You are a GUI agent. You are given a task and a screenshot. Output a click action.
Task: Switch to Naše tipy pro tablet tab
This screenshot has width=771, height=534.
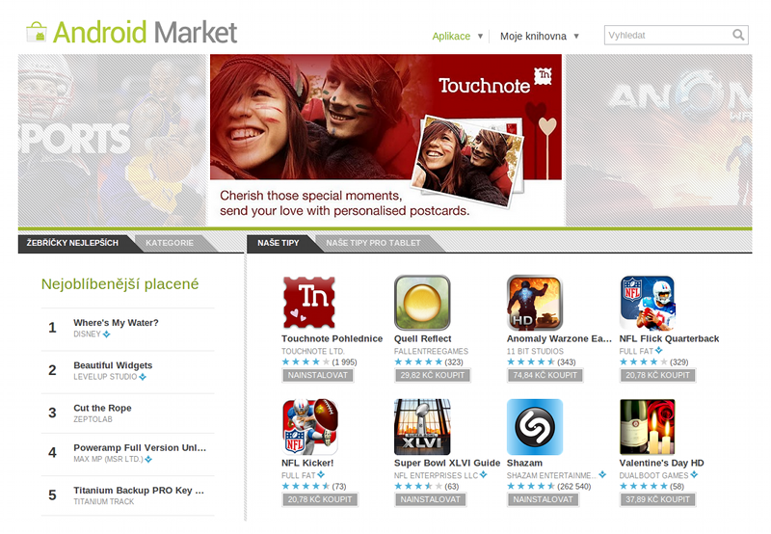[x=373, y=243]
